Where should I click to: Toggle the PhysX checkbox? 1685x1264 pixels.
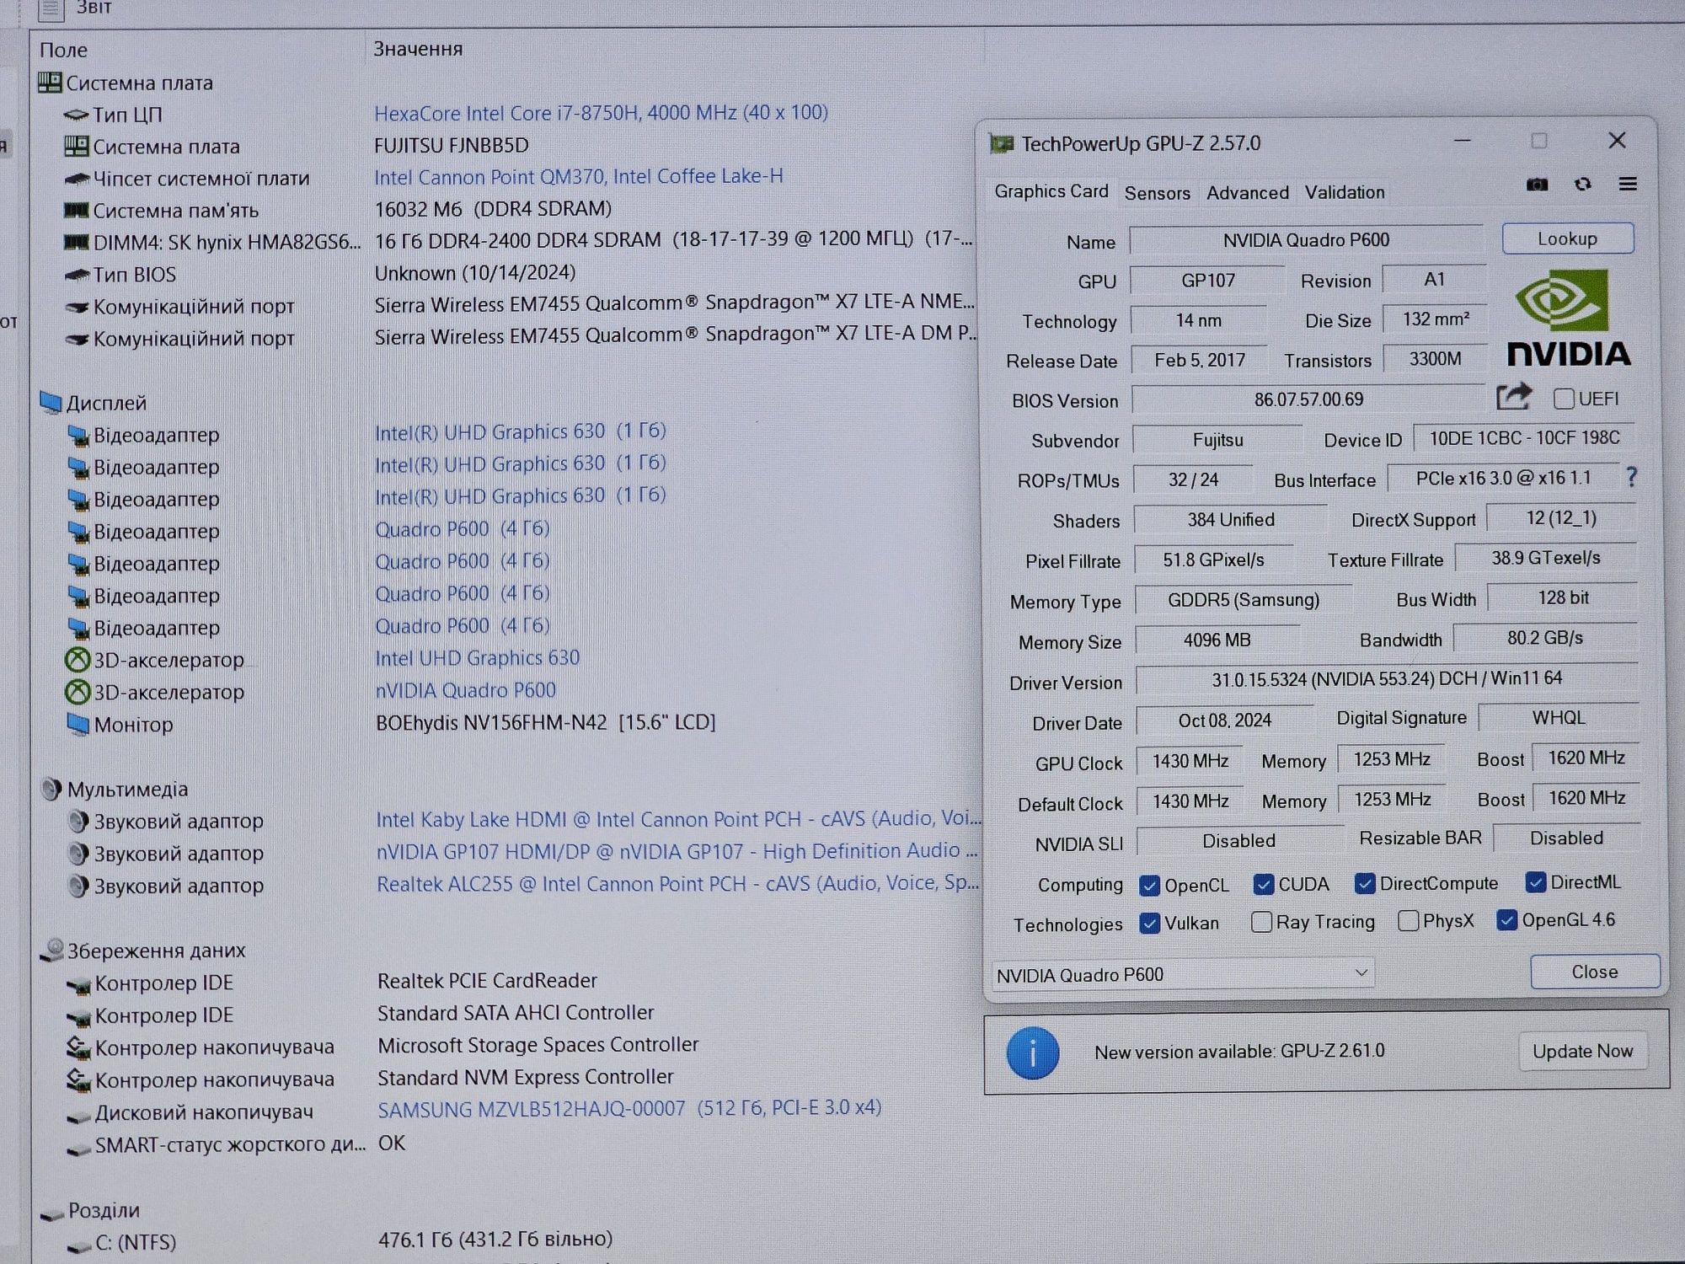click(1408, 921)
